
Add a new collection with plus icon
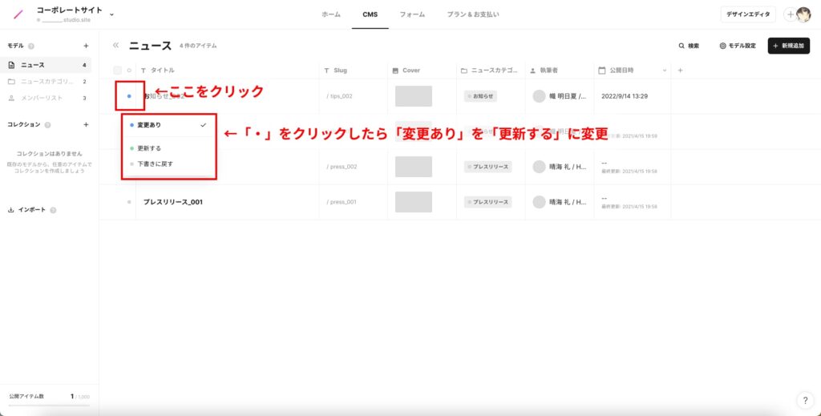coord(86,124)
